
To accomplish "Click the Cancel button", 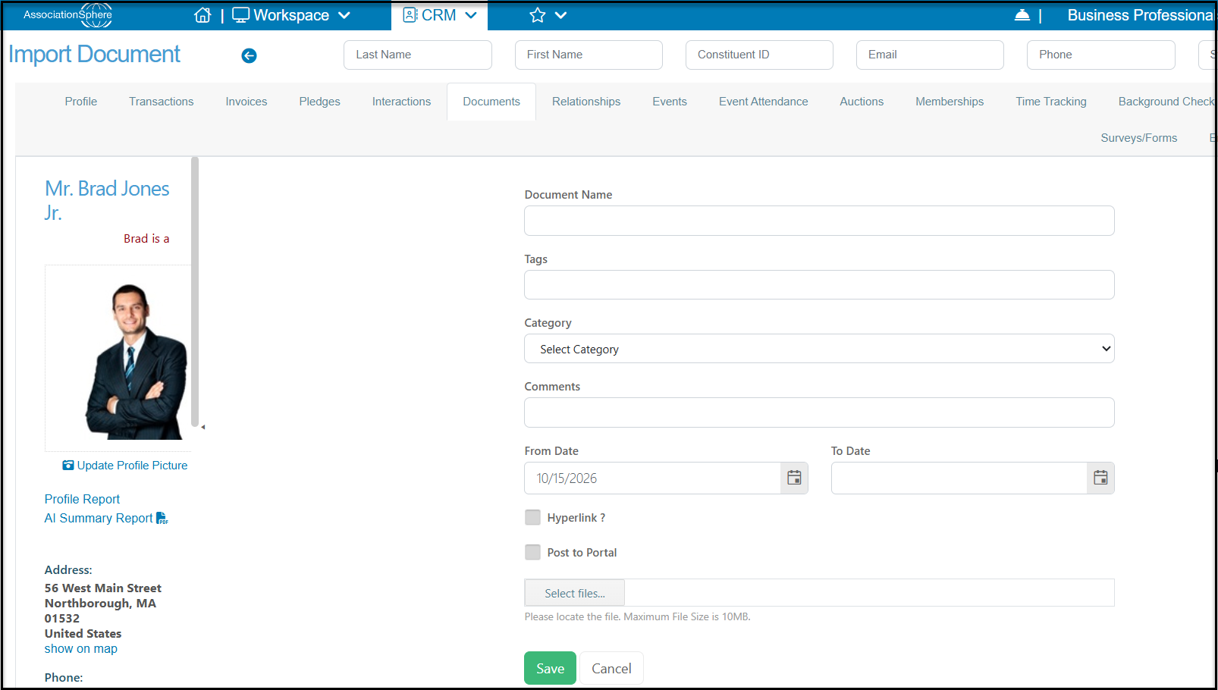I will (x=611, y=668).
